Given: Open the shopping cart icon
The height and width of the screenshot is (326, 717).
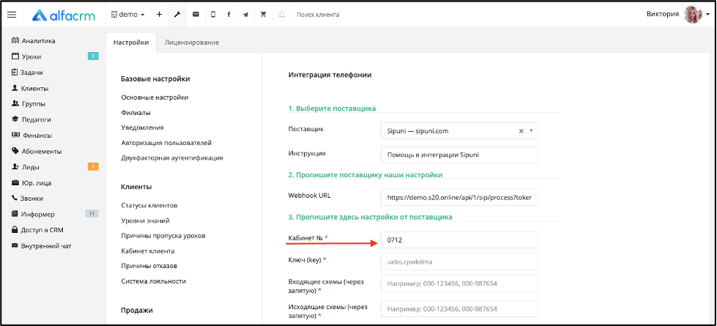Looking at the screenshot, I should (263, 15).
